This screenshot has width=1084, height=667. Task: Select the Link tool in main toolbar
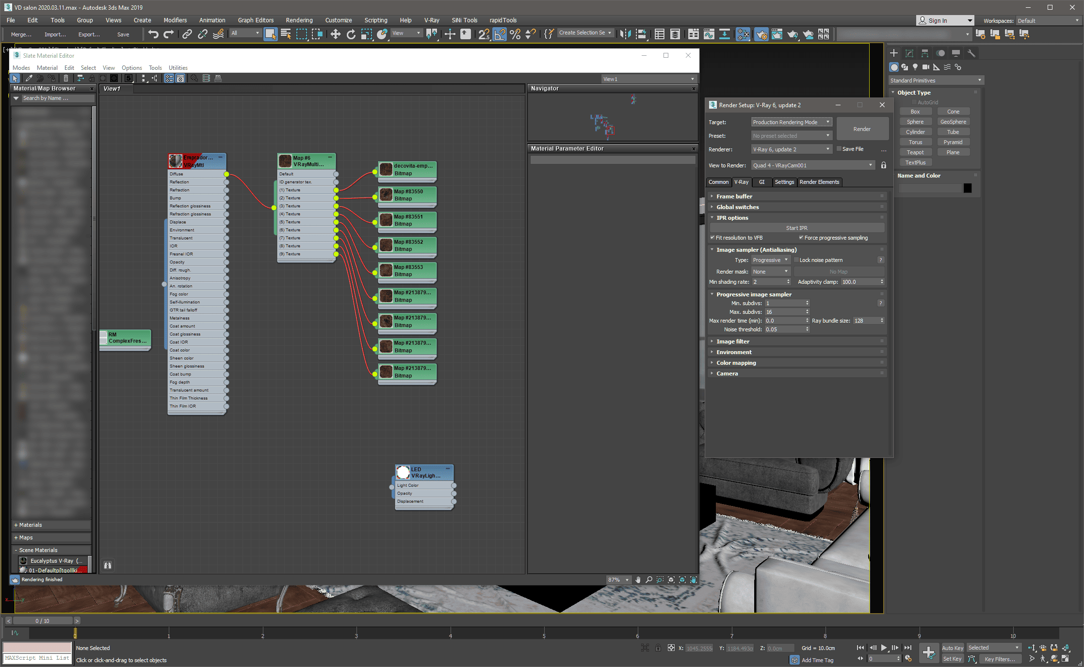(x=187, y=34)
